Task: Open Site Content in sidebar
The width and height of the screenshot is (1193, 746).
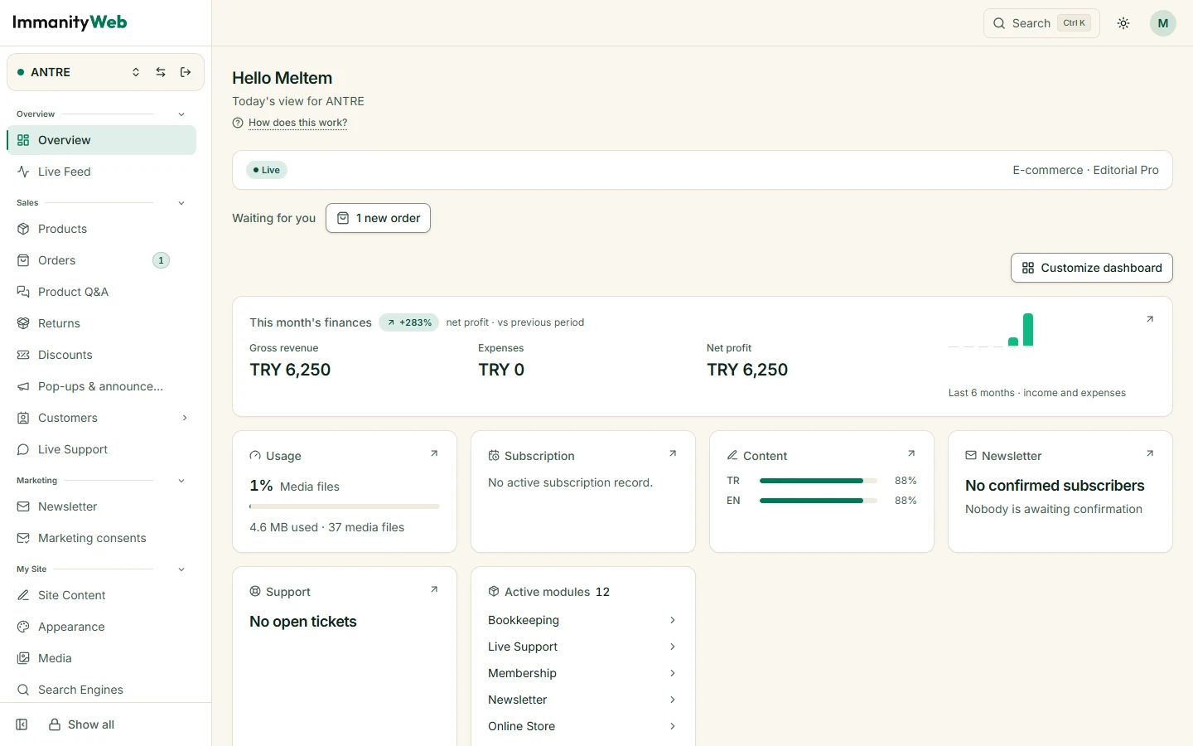Action: pos(101,595)
